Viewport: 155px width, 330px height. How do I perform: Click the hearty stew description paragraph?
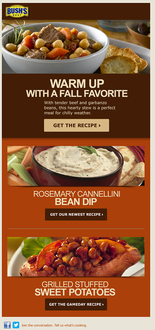(x=80, y=108)
